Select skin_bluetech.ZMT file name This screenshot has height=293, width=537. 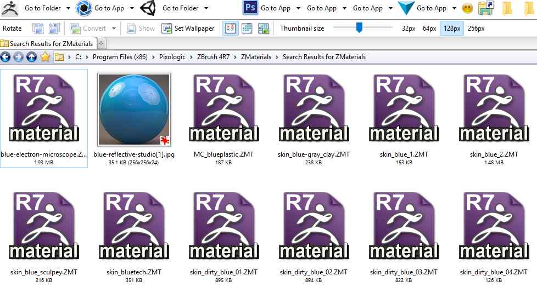click(x=134, y=272)
